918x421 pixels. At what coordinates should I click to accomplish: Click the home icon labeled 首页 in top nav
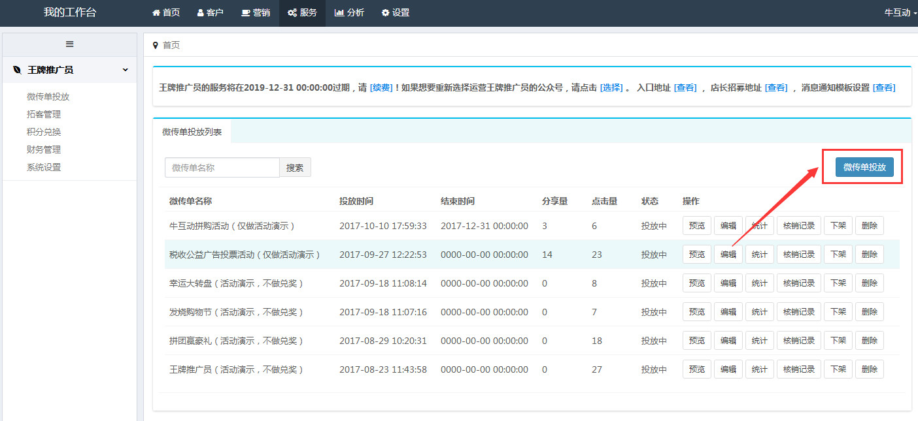(165, 13)
